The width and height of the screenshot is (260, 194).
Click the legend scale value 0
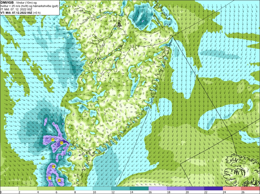(x=1, y=192)
